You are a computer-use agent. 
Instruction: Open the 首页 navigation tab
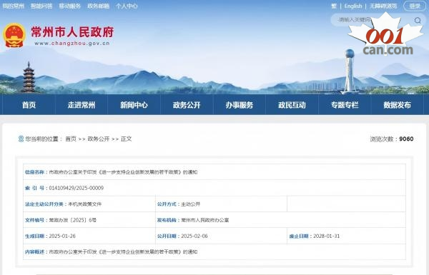coord(29,105)
